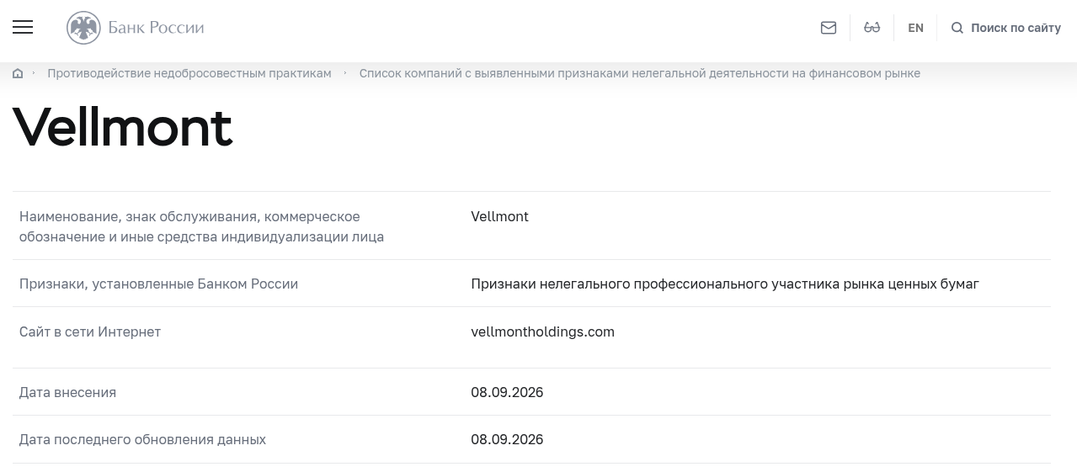
Task: Click 'Наименование, знак обслуживания' label
Action: coord(202,226)
